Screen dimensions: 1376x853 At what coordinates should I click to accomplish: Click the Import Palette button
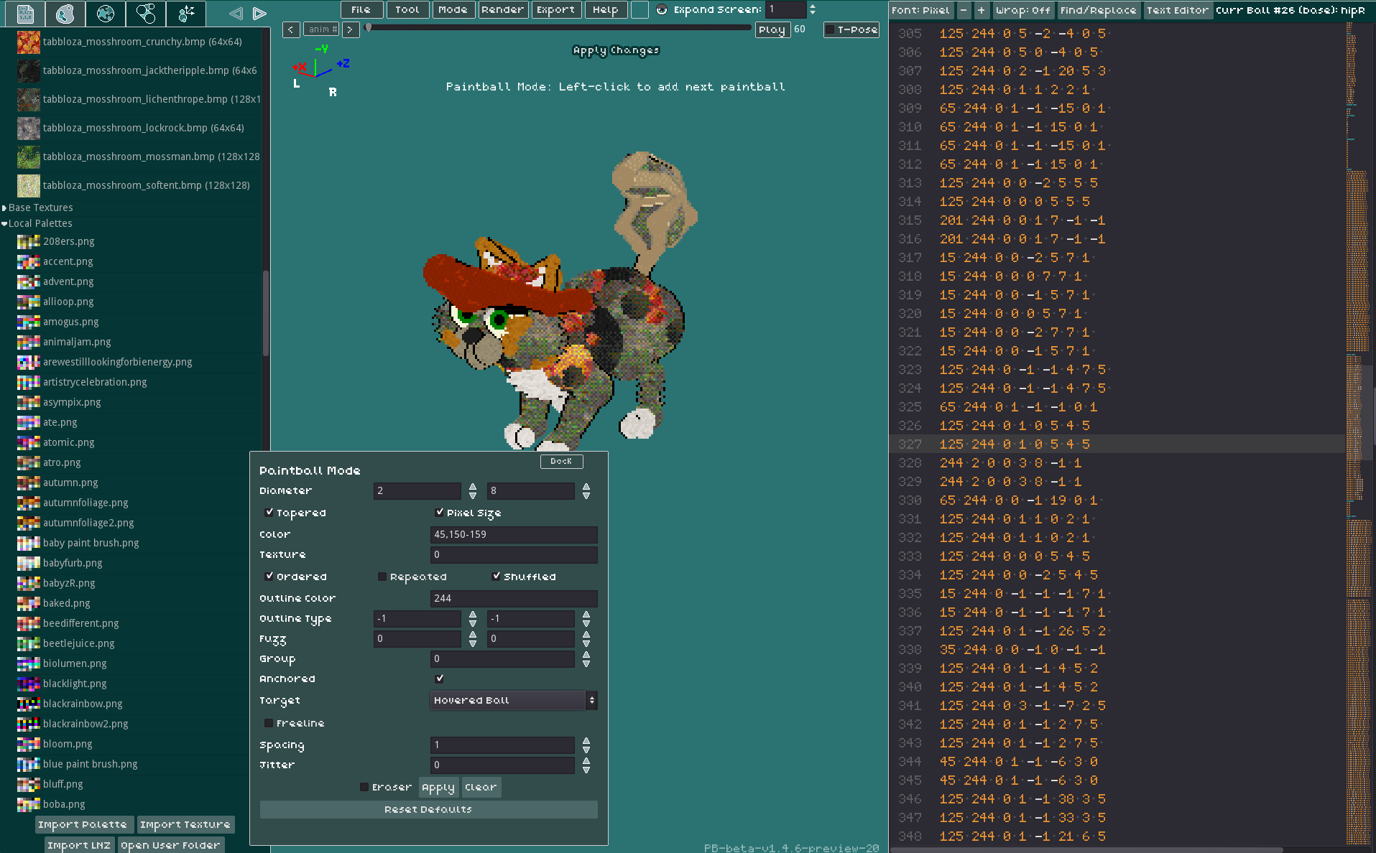tap(83, 825)
